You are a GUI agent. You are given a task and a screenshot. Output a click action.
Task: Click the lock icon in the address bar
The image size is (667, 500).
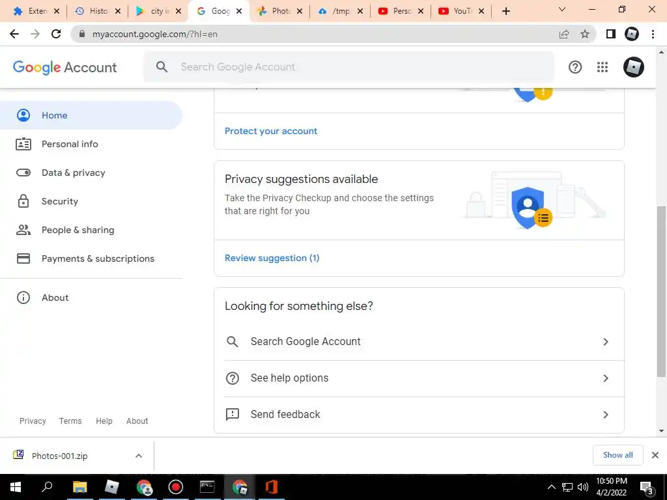[x=82, y=34]
